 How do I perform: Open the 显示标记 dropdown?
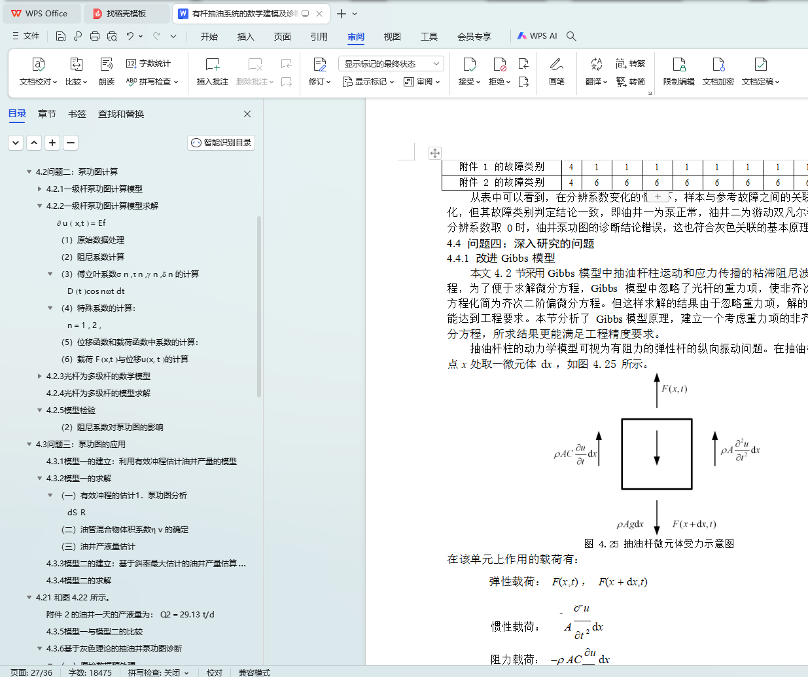click(368, 82)
